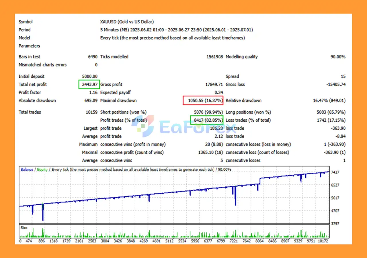
Task: Click the 3797 value on the chart axis
Action: pyautogui.click(x=335, y=223)
